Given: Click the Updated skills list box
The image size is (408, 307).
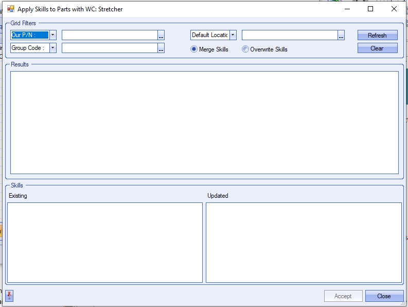Looking at the screenshot, I should [x=304, y=242].
